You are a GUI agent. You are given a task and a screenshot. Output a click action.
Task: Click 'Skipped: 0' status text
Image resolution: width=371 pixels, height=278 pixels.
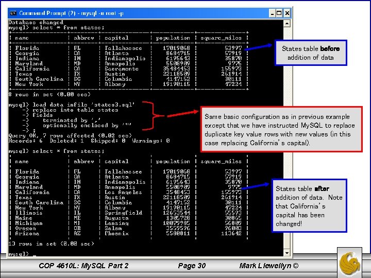tap(108, 141)
